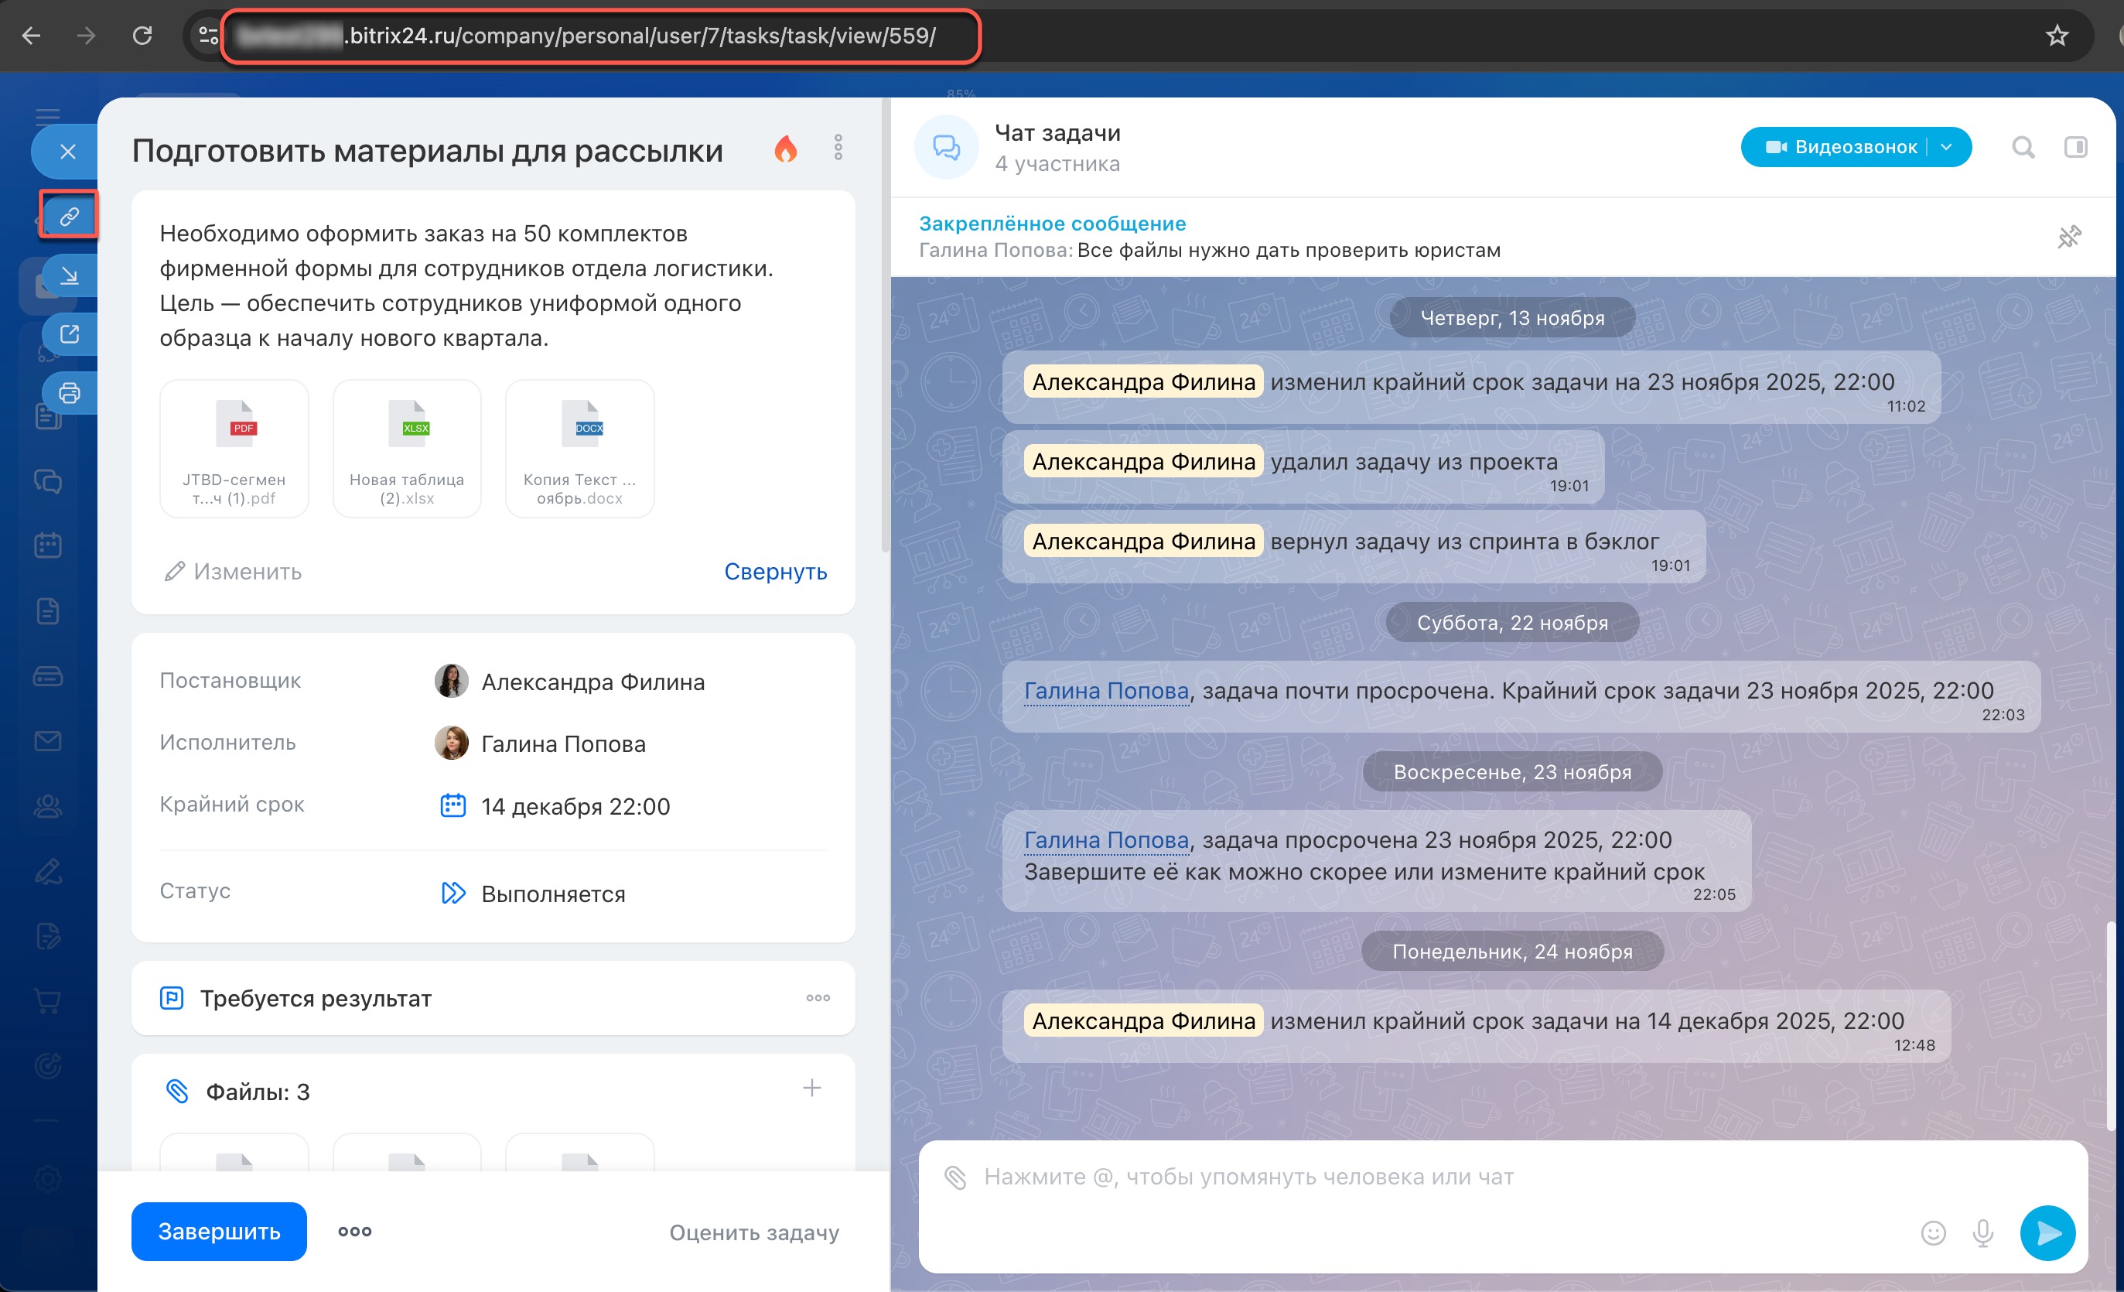Toggle the chat sidebar panel icon
Viewport: 2124px width, 1292px height.
pos(2076,148)
